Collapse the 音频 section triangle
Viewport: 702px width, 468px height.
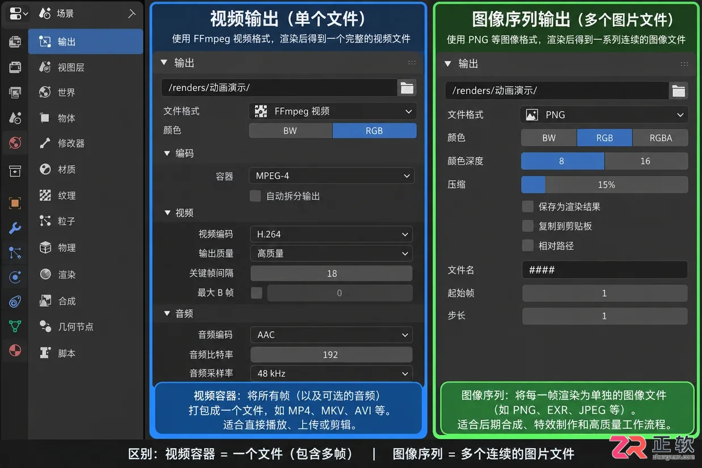[x=167, y=313]
